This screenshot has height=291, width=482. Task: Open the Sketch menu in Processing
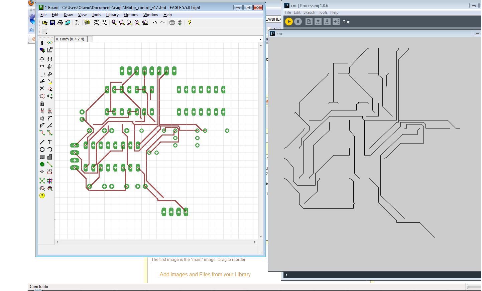click(x=309, y=12)
